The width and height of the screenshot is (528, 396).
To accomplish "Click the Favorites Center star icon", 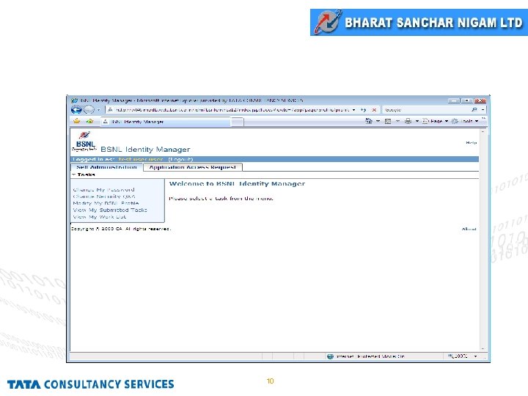I will coord(77,121).
